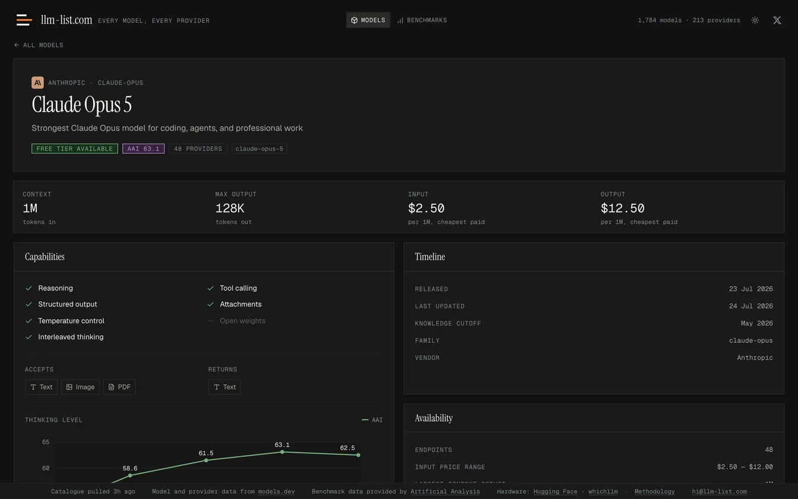Click the Availability panel heading

[433, 418]
